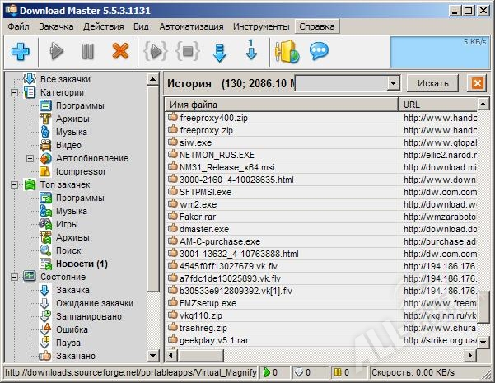
Task: Click the Искать search button
Action: coord(433,84)
